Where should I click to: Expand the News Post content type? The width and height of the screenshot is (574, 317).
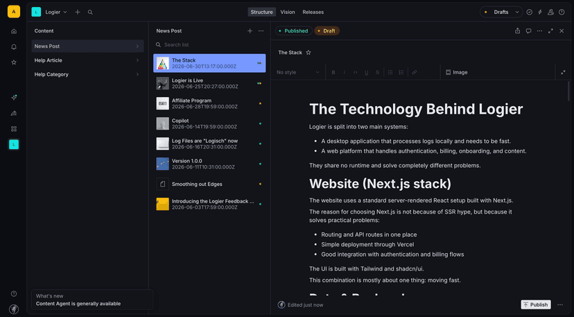[87, 46]
